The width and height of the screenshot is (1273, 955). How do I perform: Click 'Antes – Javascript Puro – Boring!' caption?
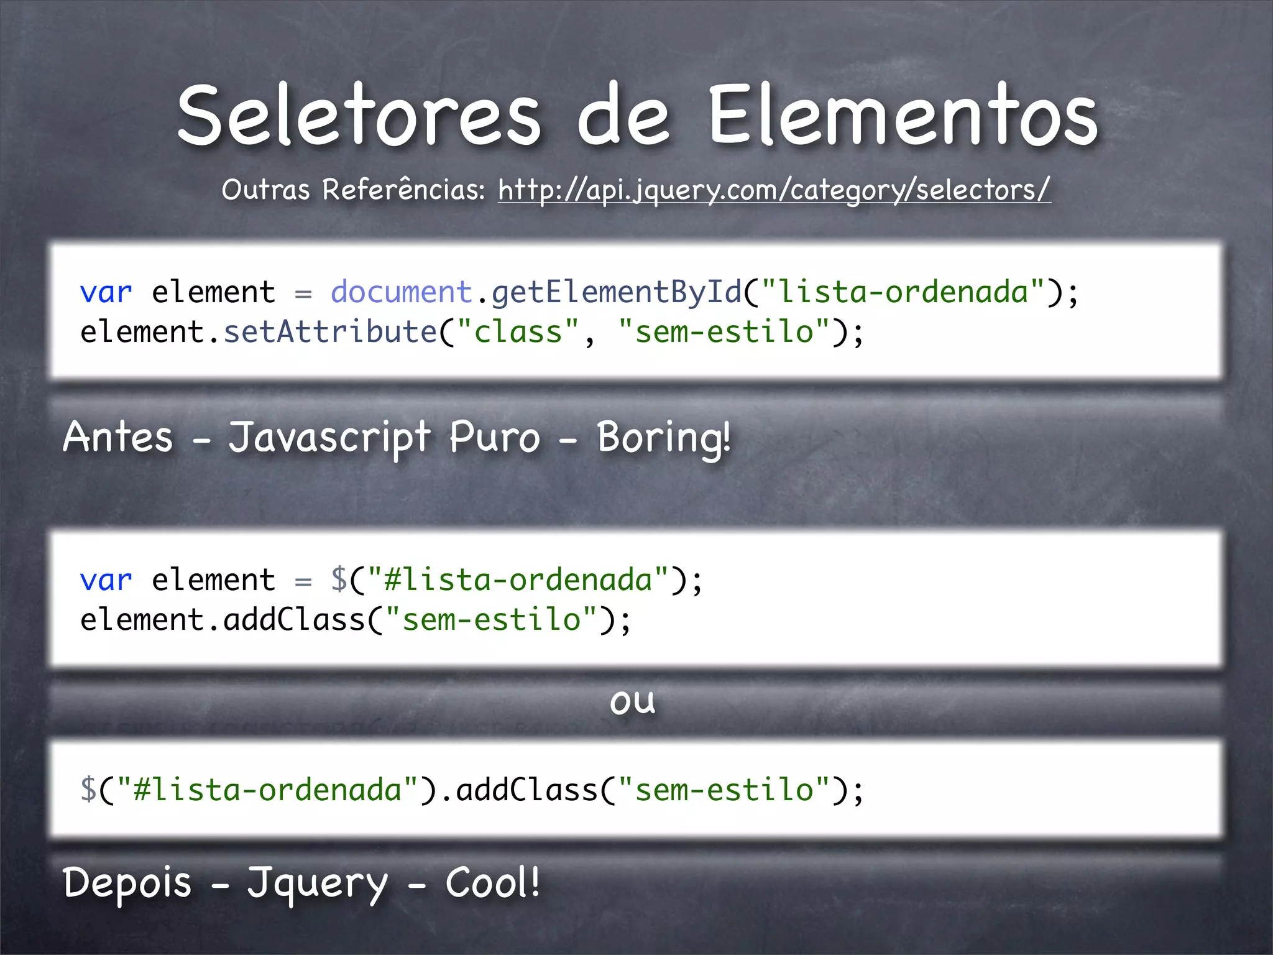397,438
